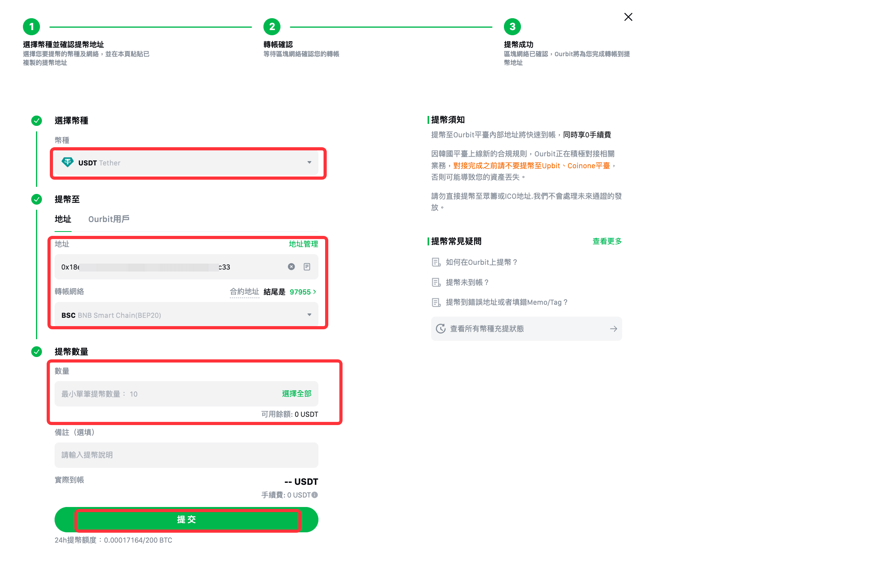Image resolution: width=886 pixels, height=562 pixels.
Task: Click step 2 轉帳確認 progress marker
Action: pyautogui.click(x=272, y=27)
